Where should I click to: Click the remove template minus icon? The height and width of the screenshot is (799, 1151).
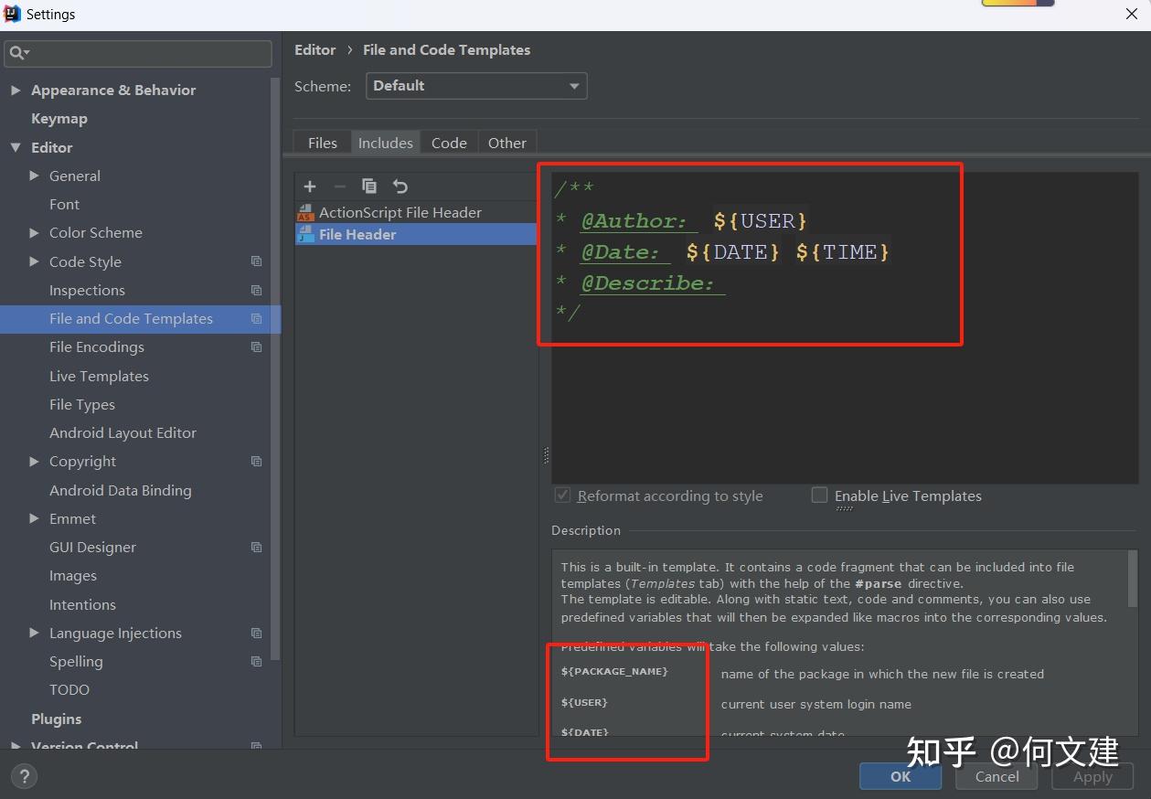339,186
